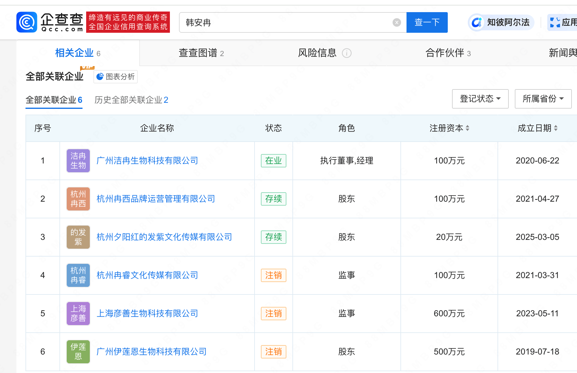Switch to the 合作伙伴 tab
Viewport: 577px width, 373px height.
448,53
